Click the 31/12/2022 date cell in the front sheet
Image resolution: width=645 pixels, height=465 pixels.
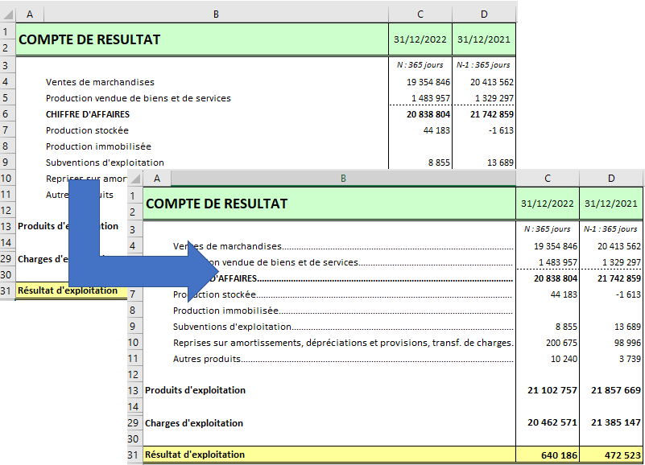tap(548, 204)
